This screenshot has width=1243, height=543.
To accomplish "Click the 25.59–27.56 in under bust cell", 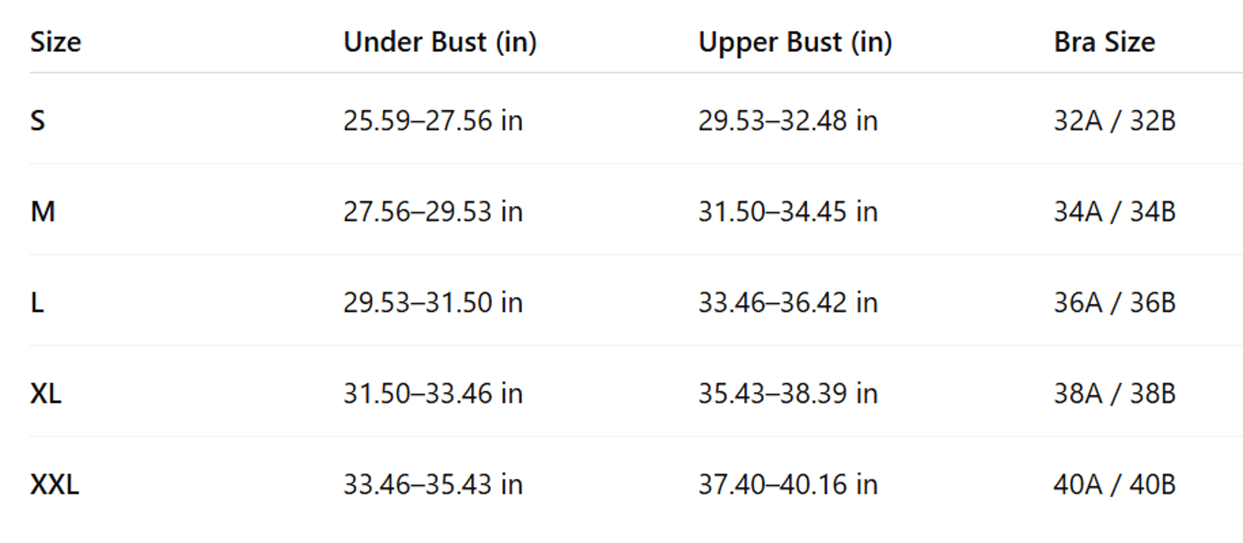I will (x=433, y=120).
